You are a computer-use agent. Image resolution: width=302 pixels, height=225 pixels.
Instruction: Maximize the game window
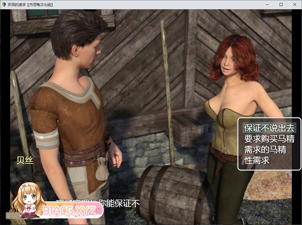coord(281,4)
